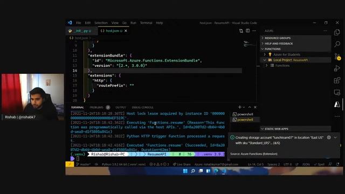The image size is (345, 194).
Task: Click the yellow remote indicator in status bar
Action: point(70,164)
